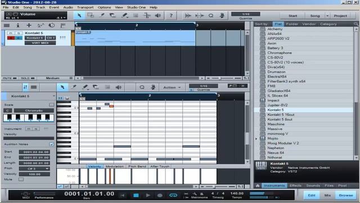Select the Arrow tool in main toolbar
The image size is (360, 203).
[x=79, y=15]
